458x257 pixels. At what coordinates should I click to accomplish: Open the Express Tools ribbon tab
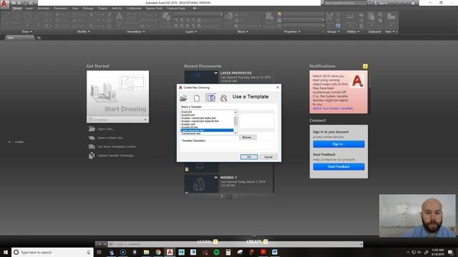point(155,8)
